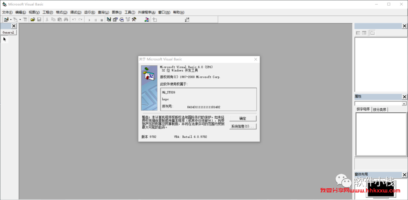408x200 pixels.
Task: Close the Project Explorer panel
Action: (404, 26)
